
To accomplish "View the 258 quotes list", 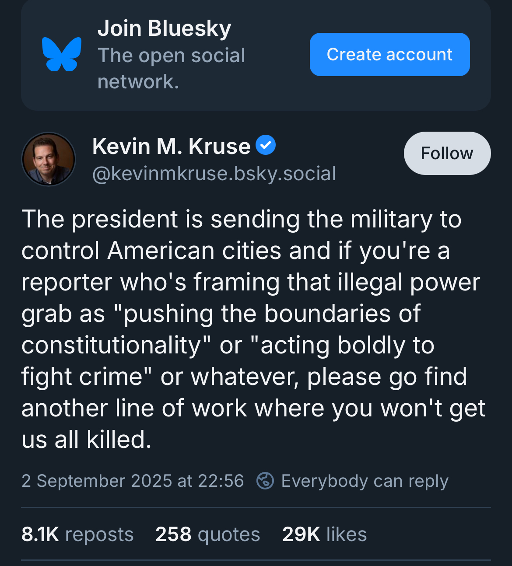I will click(x=208, y=534).
